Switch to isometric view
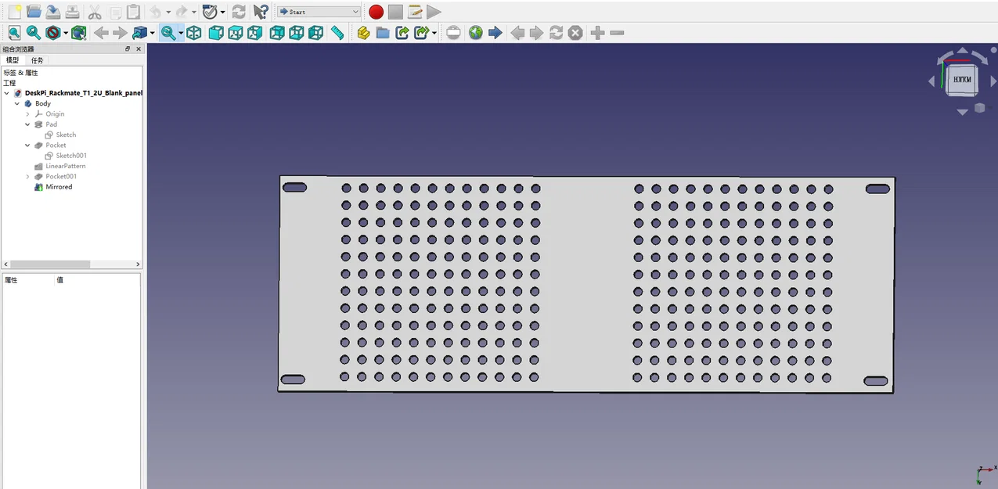Screen dimensions: 998x489 click(x=193, y=32)
